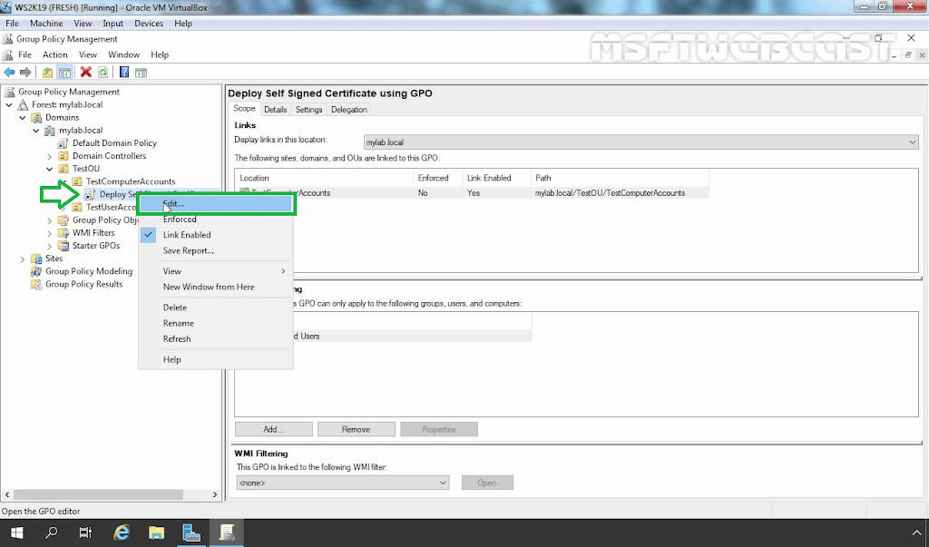Select Forest: mylab.local node icon
Screen dimensions: 929x547
(23, 105)
